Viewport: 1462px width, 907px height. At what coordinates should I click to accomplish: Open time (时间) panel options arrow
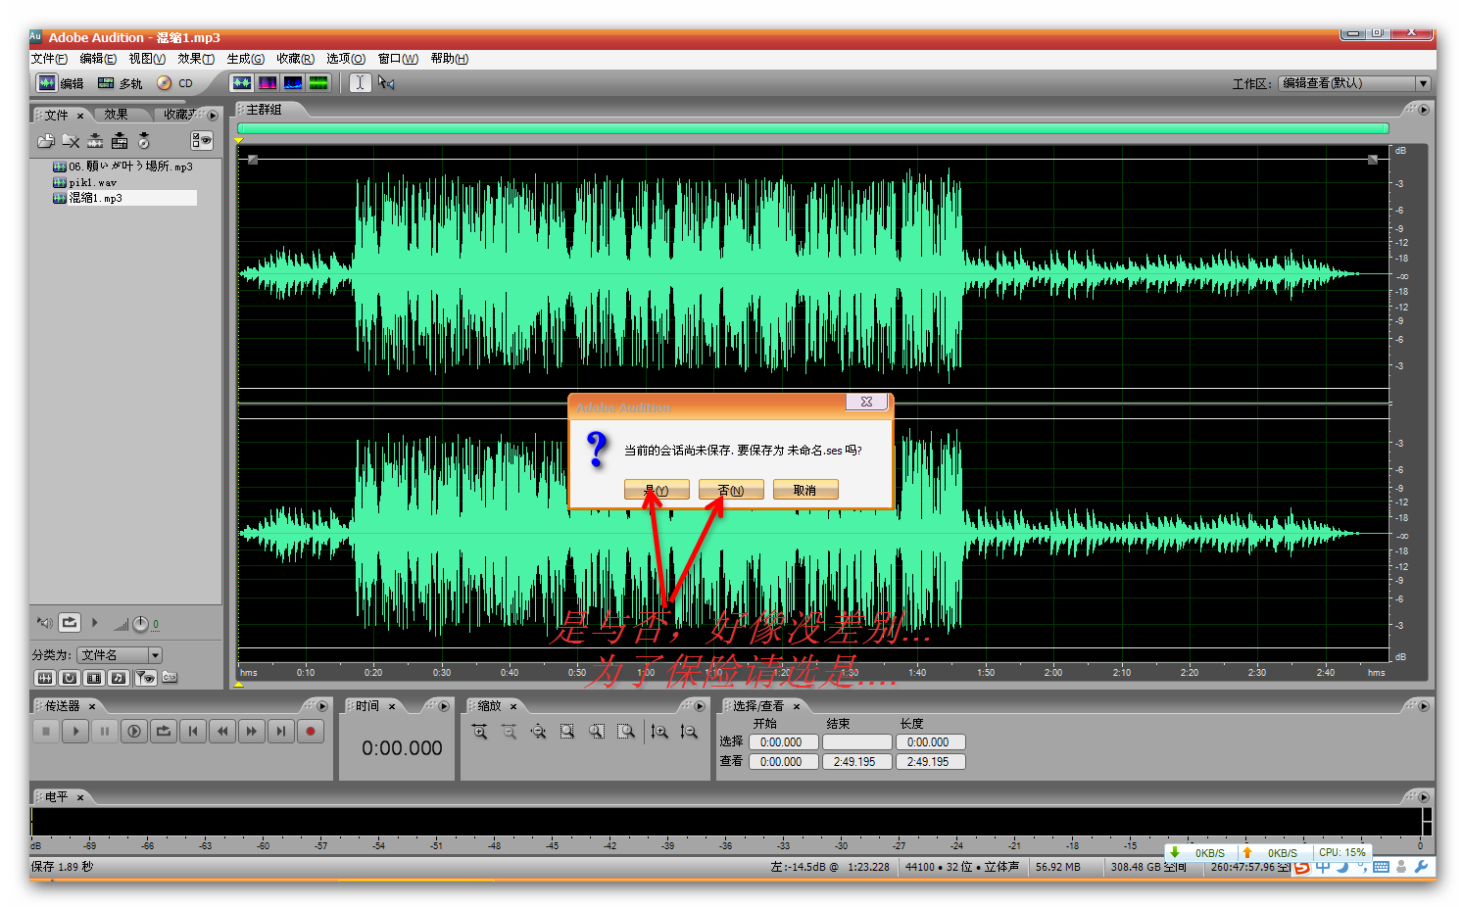click(444, 706)
